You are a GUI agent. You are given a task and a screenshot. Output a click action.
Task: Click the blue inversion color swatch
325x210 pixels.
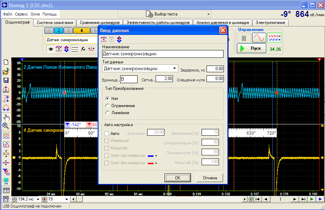(151, 156)
